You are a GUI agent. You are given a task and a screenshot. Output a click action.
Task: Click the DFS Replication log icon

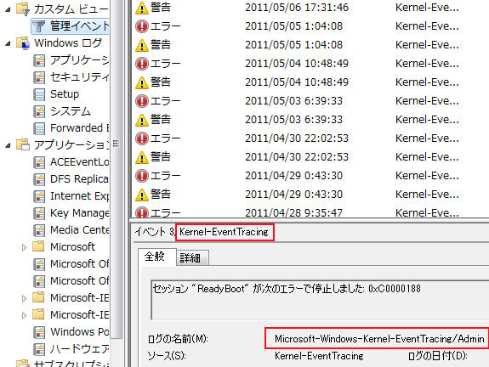point(39,179)
